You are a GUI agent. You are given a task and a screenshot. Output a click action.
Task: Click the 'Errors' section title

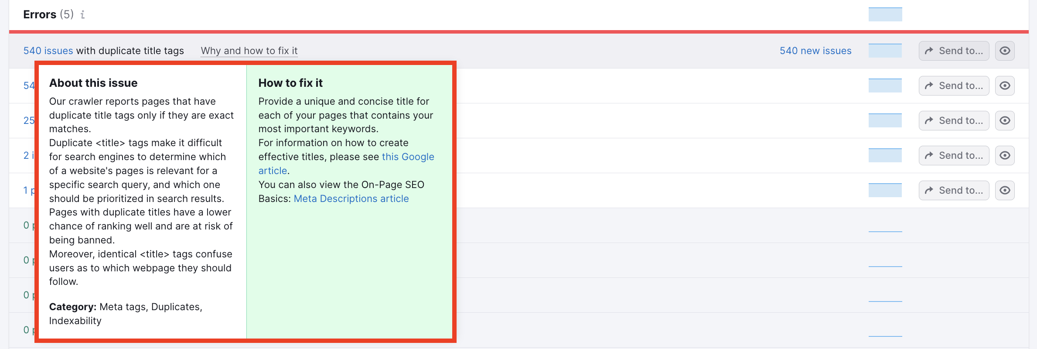(x=40, y=14)
